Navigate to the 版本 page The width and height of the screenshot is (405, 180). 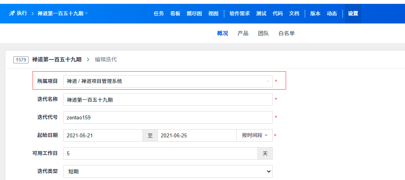pos(316,14)
